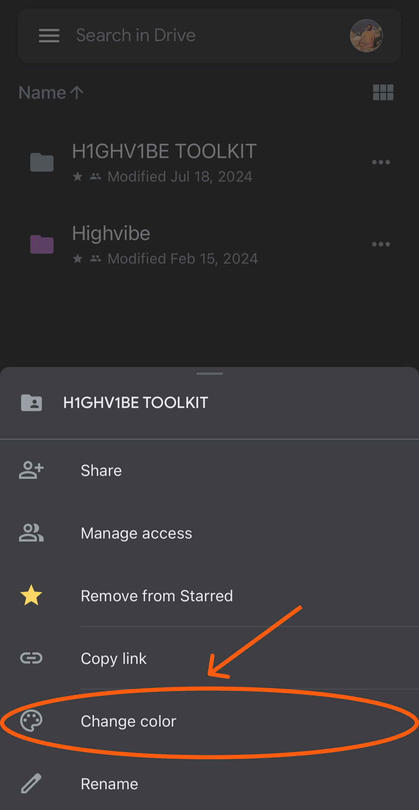The width and height of the screenshot is (419, 810).
Task: Open more options for H1GHV1BE TOOLKIT folder
Action: coord(381,162)
